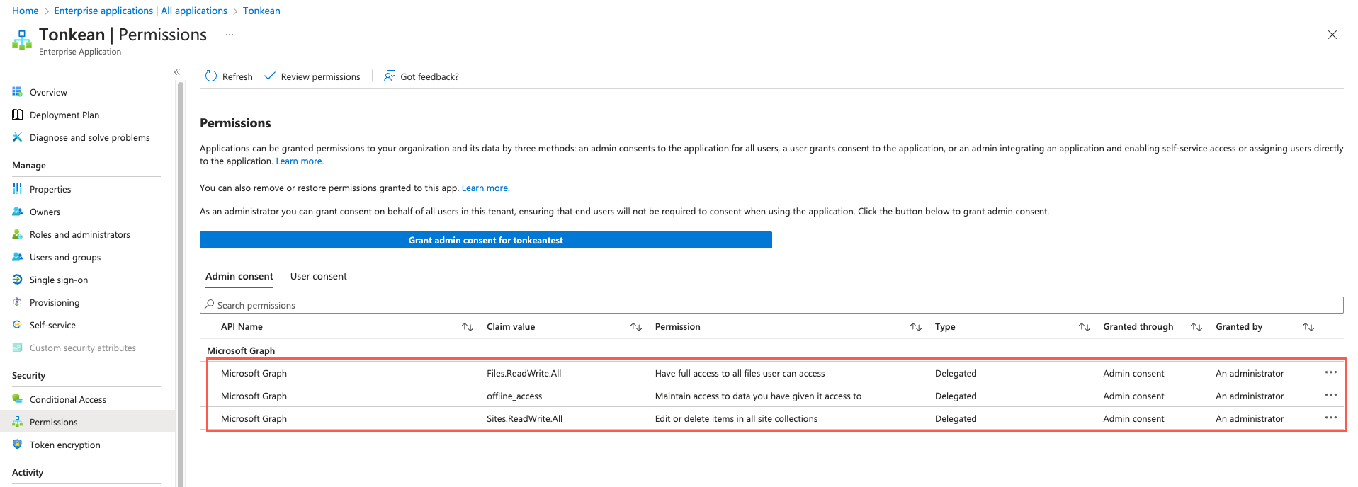This screenshot has height=487, width=1358.
Task: Click Review permissions checkmark icon
Action: pyautogui.click(x=270, y=76)
